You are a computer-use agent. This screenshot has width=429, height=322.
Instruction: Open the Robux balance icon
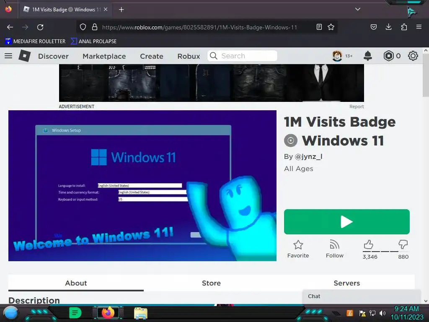[x=388, y=56]
